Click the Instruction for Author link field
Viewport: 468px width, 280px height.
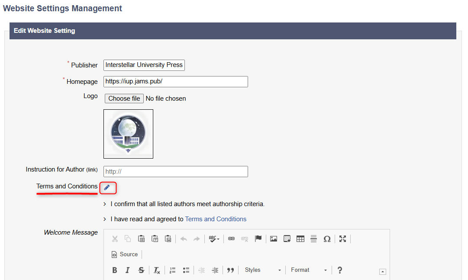[175, 172]
